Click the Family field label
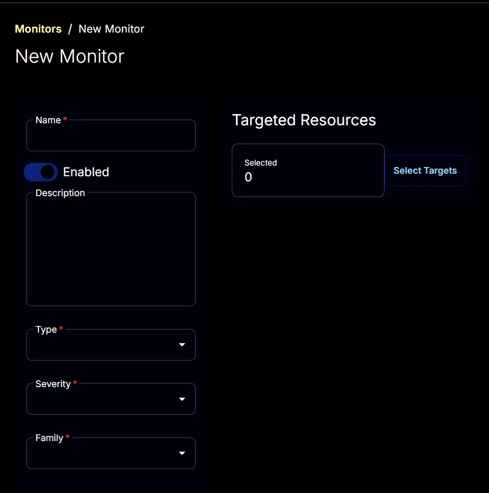 pos(49,438)
